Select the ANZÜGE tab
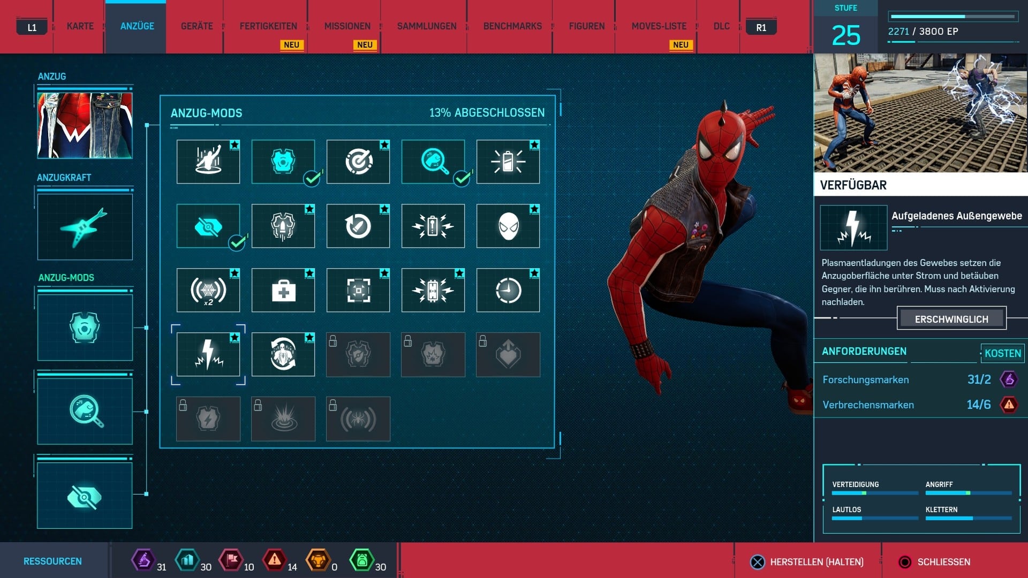The height and width of the screenshot is (578, 1028). pos(137,26)
